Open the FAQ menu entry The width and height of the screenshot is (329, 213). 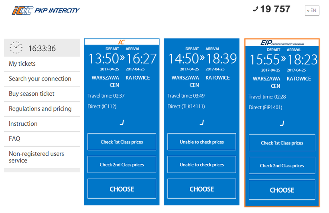pyautogui.click(x=15, y=139)
